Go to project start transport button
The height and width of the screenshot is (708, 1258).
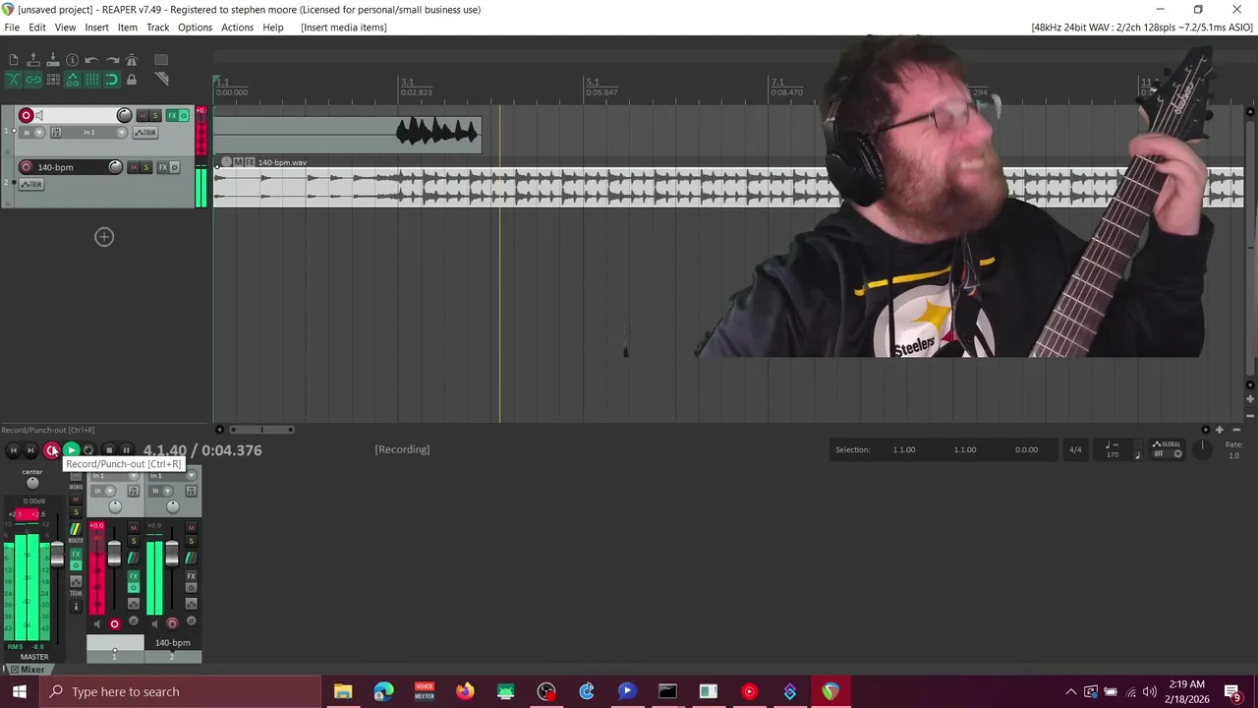coord(13,450)
